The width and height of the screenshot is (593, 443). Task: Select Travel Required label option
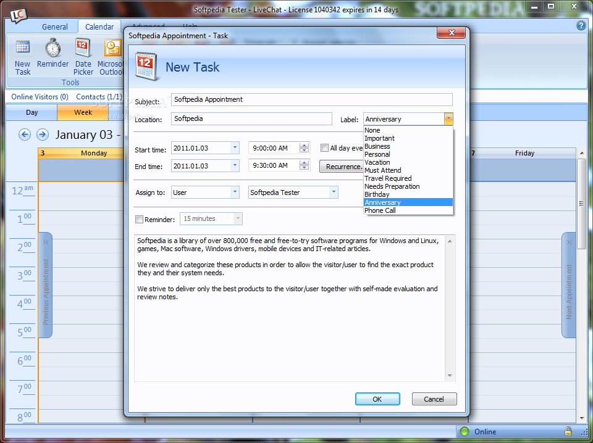(408, 178)
